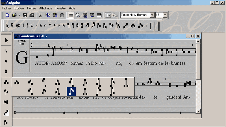The height and width of the screenshot is (127, 226).
Task: Select the arrow pointer in left palette
Action: click(6, 40)
